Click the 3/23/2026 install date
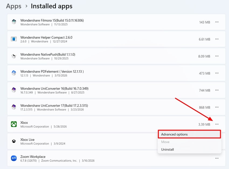This screenshot has width=229, height=169. point(77,110)
